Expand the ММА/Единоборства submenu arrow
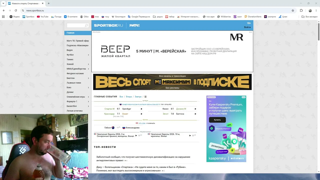 point(88,69)
